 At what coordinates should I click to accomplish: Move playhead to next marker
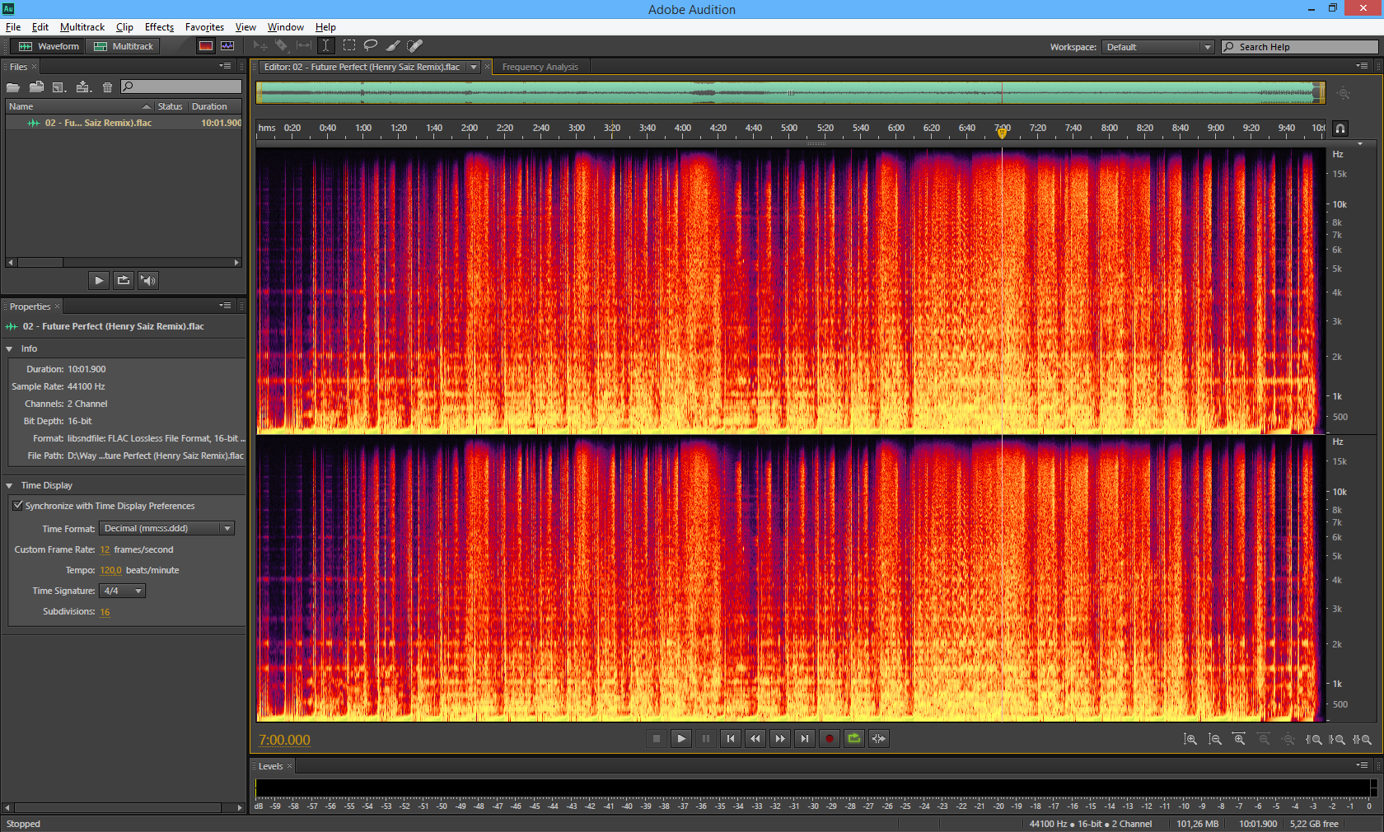point(805,739)
